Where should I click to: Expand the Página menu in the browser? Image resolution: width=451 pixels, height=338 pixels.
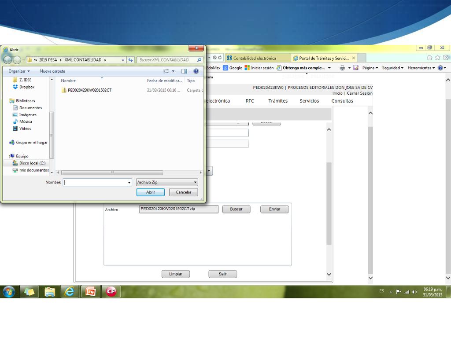(x=370, y=68)
